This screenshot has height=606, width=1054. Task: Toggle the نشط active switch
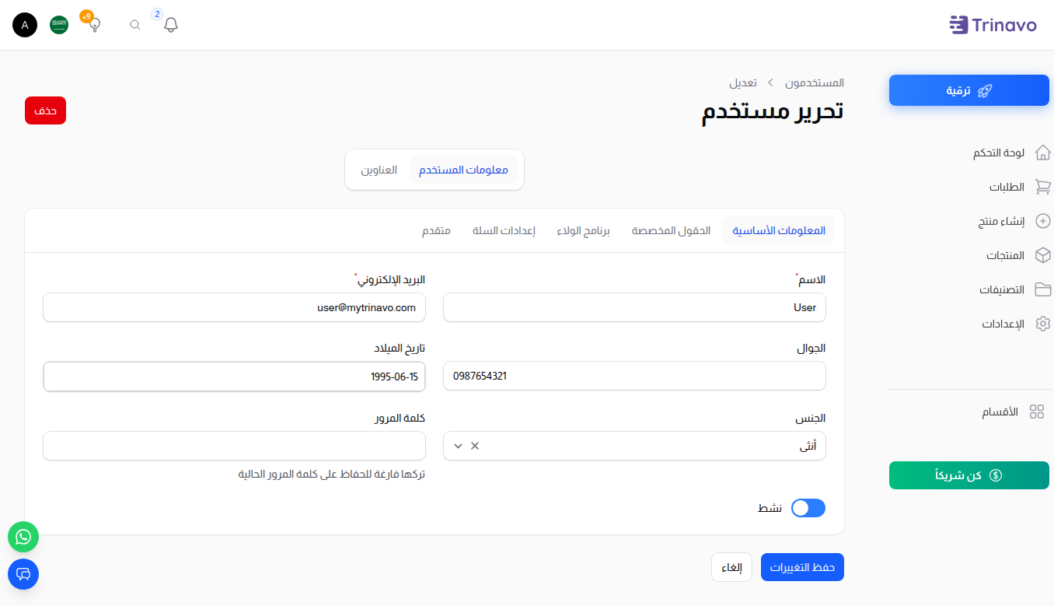tap(808, 508)
